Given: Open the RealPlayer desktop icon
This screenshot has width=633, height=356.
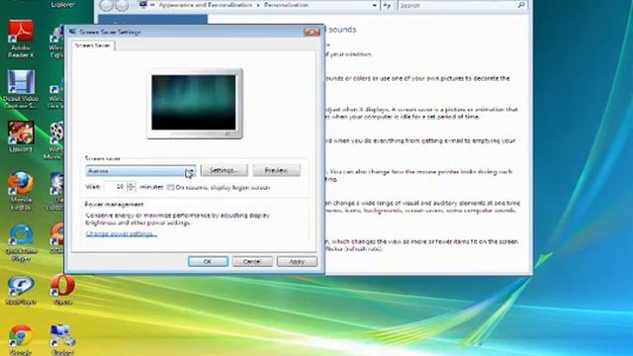Looking at the screenshot, I should click(x=21, y=290).
